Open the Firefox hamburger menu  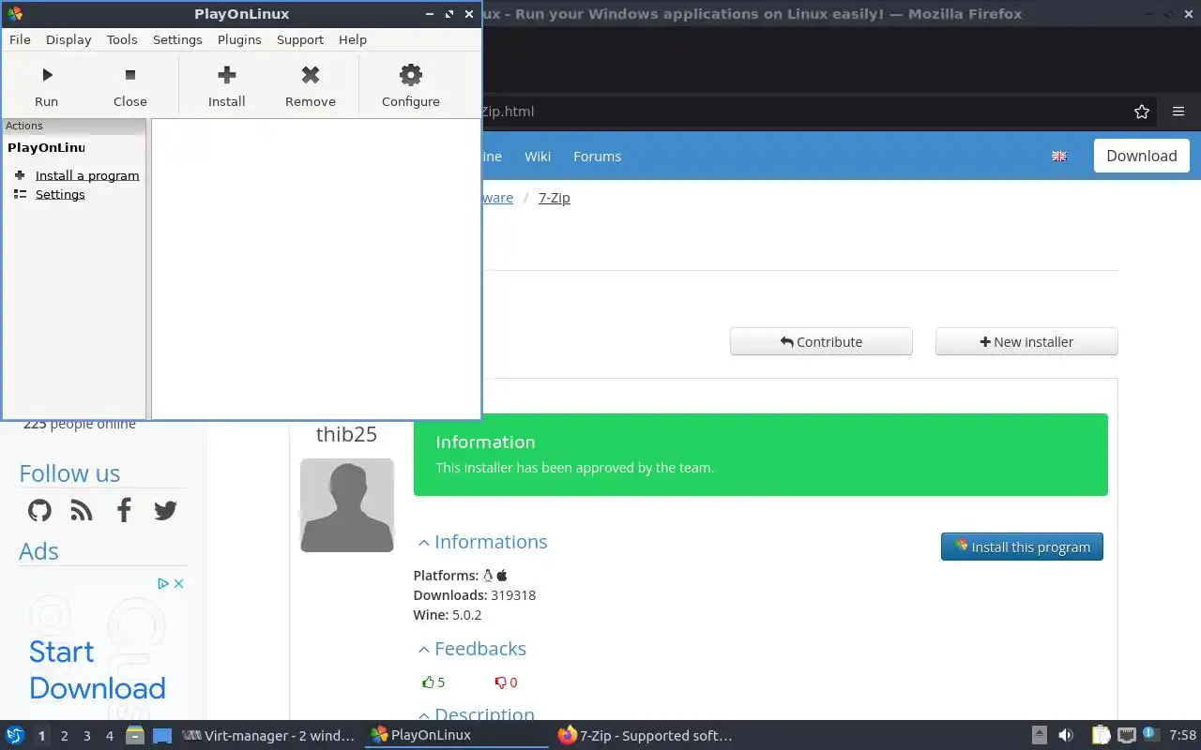pyautogui.click(x=1178, y=112)
